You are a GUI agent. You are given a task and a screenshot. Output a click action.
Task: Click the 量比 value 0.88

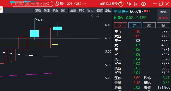[166, 83]
